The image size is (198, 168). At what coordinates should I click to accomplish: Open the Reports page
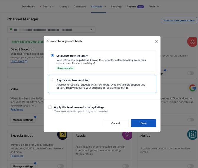pyautogui.click(x=132, y=7)
